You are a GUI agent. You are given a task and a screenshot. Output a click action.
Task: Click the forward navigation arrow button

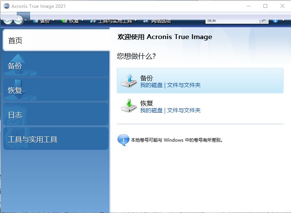tap(18, 20)
